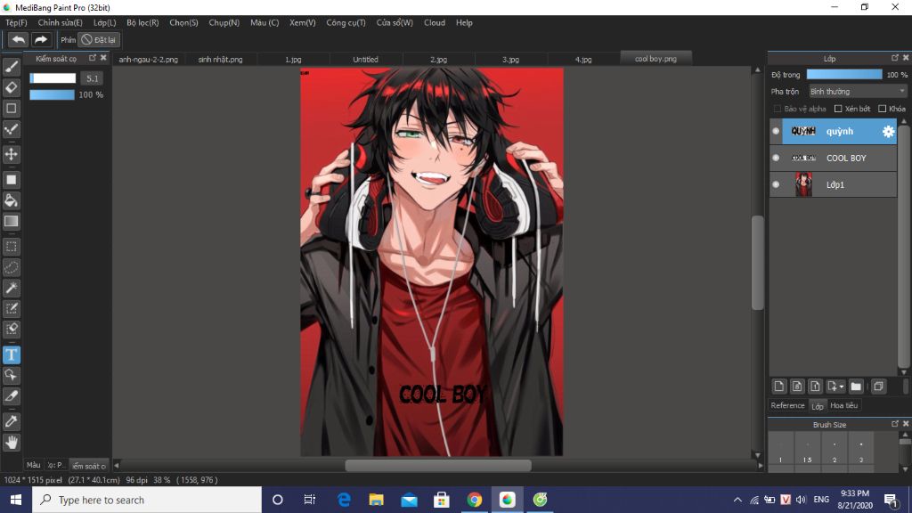Open the Màu(C) menu

(x=265, y=22)
